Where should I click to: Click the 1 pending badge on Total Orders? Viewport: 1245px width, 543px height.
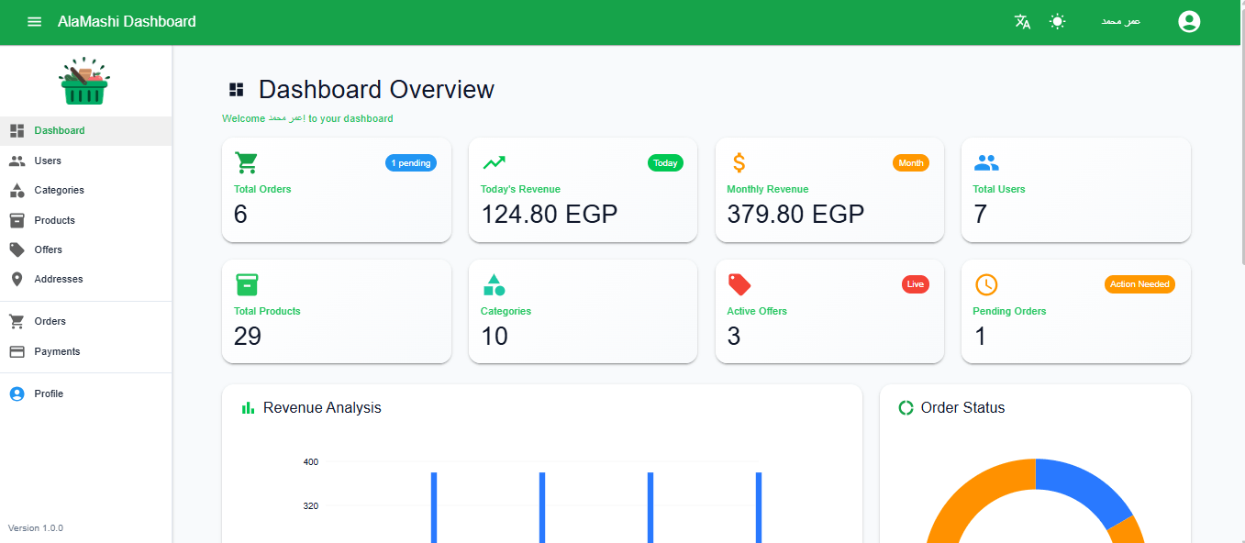[x=410, y=162]
